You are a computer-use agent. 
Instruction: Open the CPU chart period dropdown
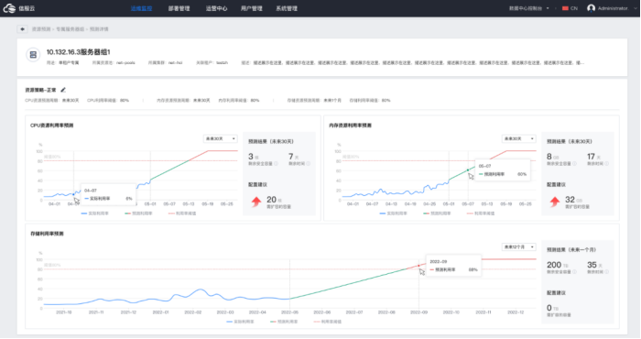point(221,139)
